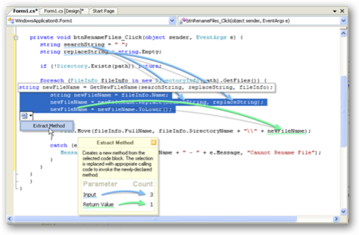The image size is (359, 235).
Task: Click the preview line with GetNewFileName call
Action: click(x=146, y=87)
